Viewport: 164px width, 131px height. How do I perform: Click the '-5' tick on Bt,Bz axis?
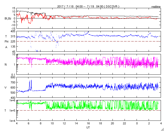coord(14,22)
